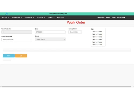The height and width of the screenshot is (100, 134).
Task: Open the ACCOUNTS menu
Action: [x=28, y=18]
